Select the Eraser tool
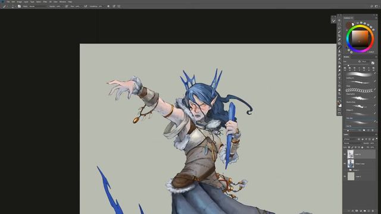 click(x=339, y=59)
